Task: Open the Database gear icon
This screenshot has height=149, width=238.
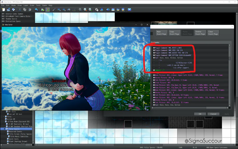Action: click(x=97, y=10)
